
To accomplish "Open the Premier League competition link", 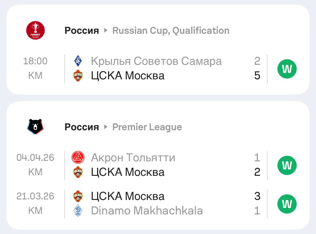I will pos(147,127).
